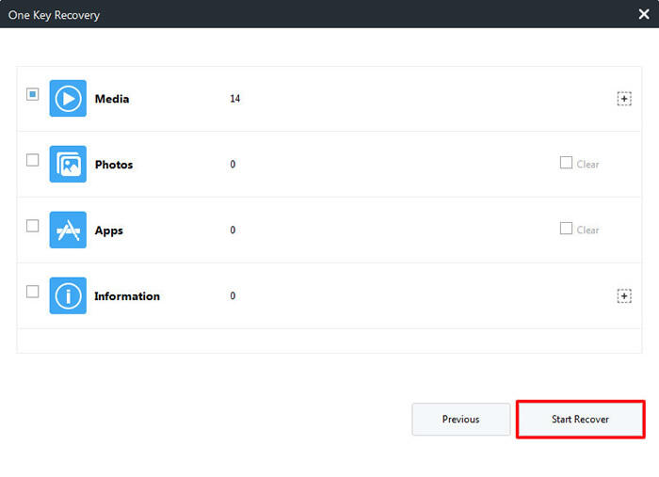Click the Information label text

pos(127,296)
